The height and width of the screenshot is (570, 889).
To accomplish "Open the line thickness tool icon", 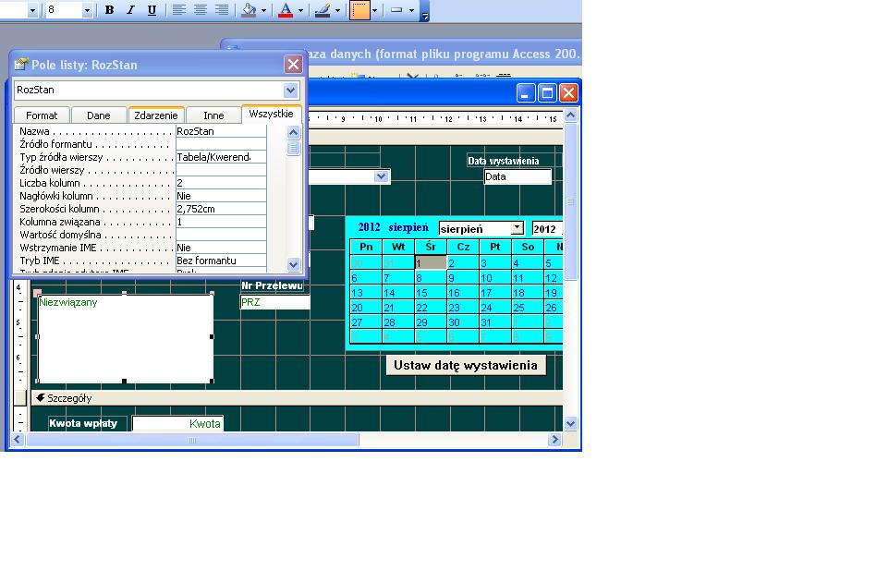I will [397, 11].
